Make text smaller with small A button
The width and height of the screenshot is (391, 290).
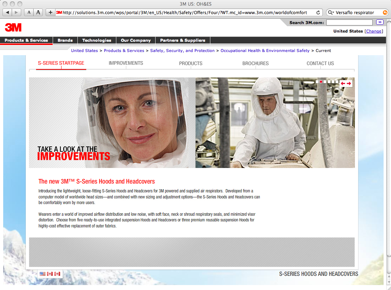[x=29, y=12]
